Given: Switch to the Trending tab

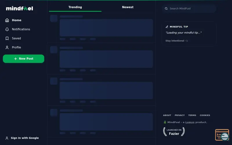Looking at the screenshot, I should click(x=75, y=7).
